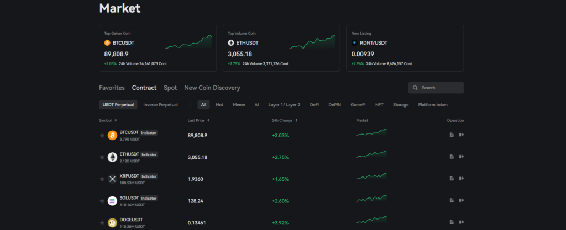Click Indicator badge next to ETHUSDT
566x230 pixels.
point(149,154)
